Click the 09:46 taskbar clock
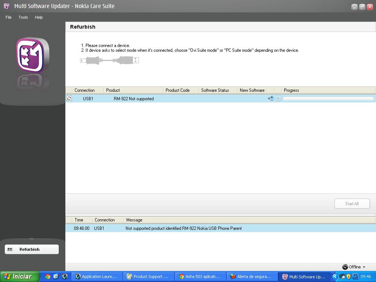The image size is (376, 282). tap(366, 276)
